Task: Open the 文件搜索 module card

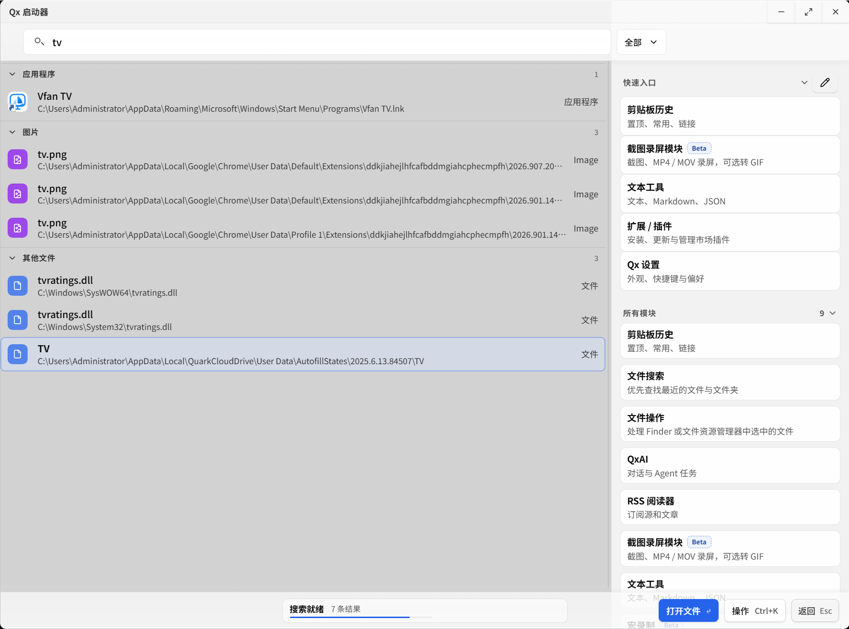Action: (x=730, y=382)
